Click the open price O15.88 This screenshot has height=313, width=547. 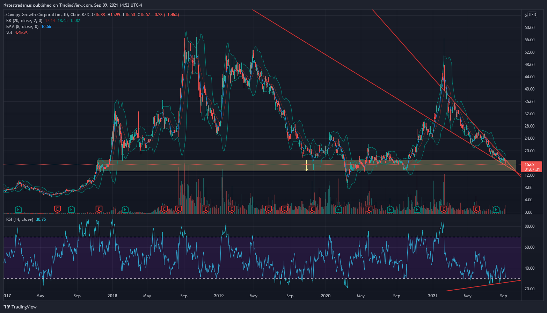pyautogui.click(x=98, y=15)
